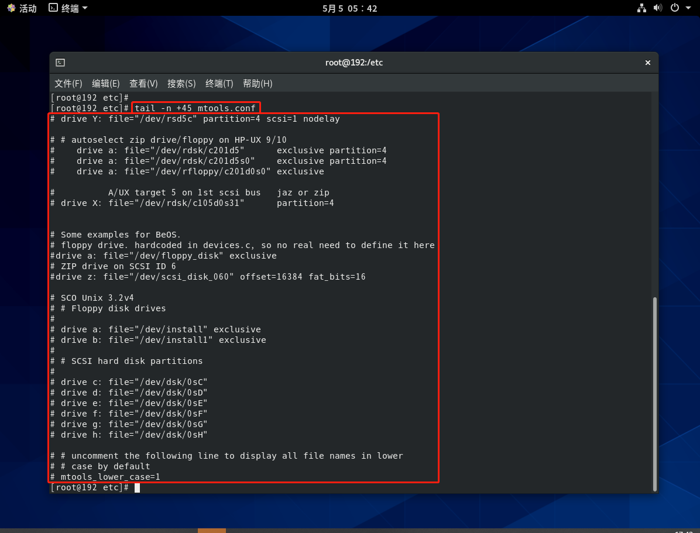Open the 编辑(E) menu

(105, 84)
